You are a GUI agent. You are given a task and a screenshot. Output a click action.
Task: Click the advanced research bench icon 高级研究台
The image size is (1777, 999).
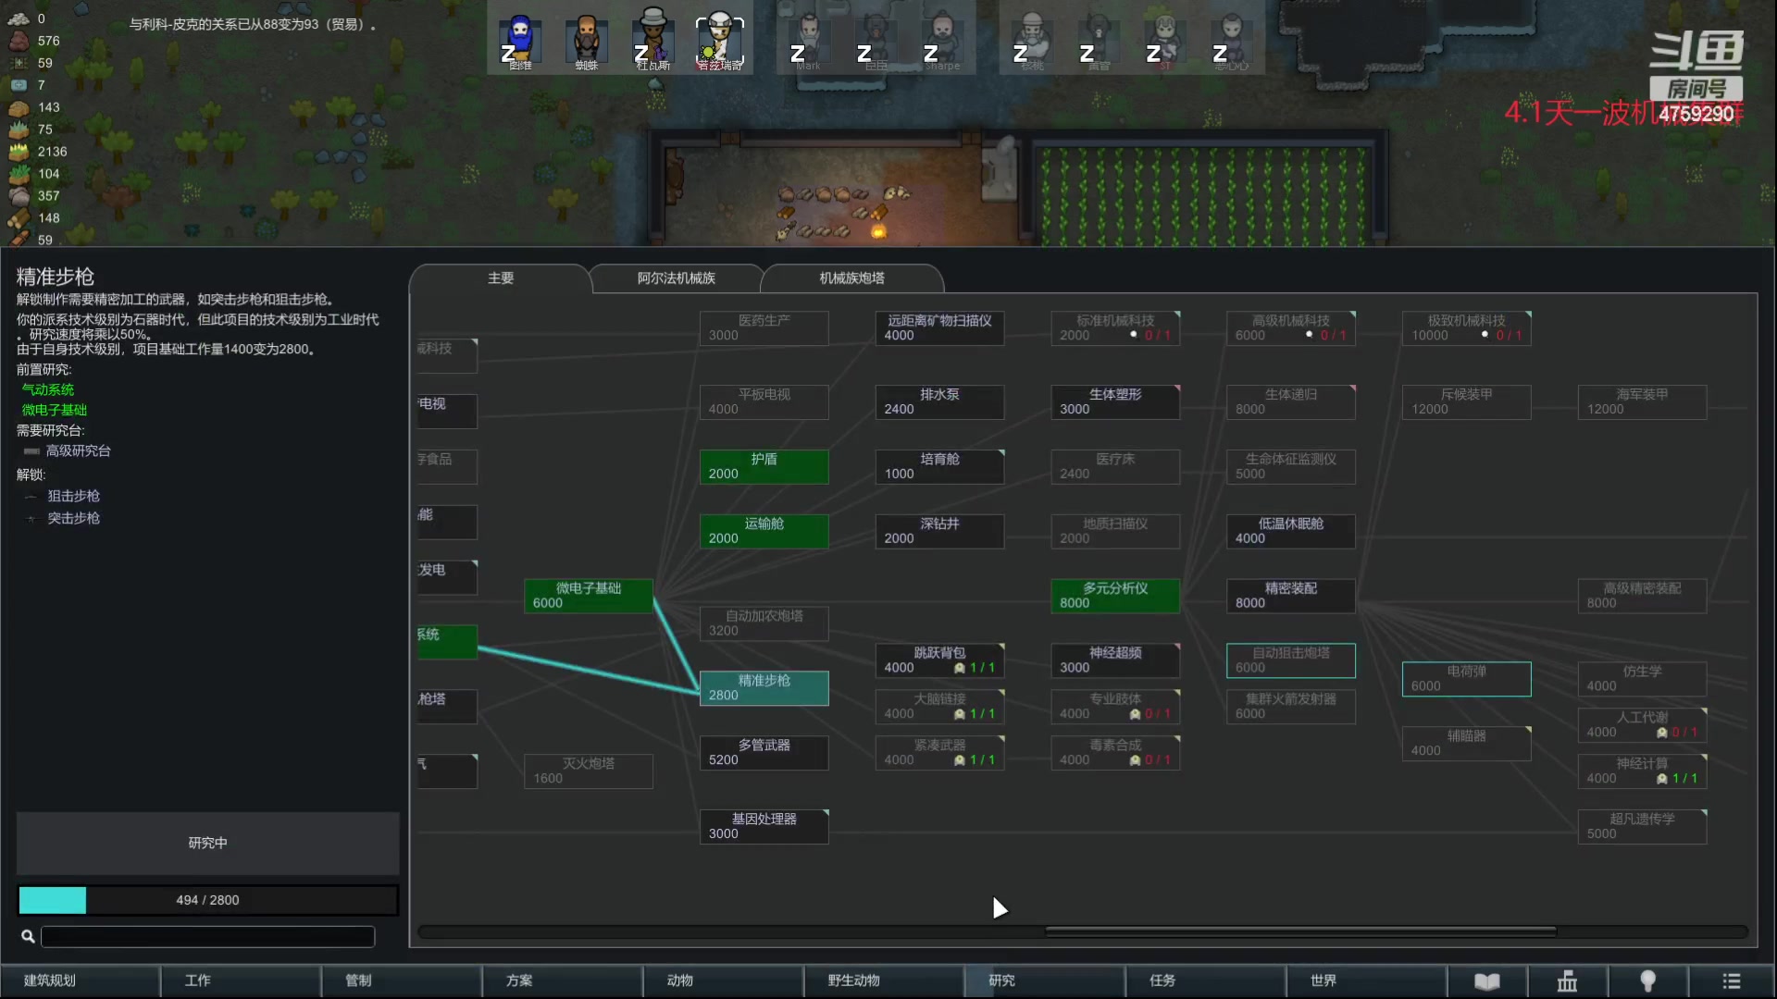click(31, 451)
